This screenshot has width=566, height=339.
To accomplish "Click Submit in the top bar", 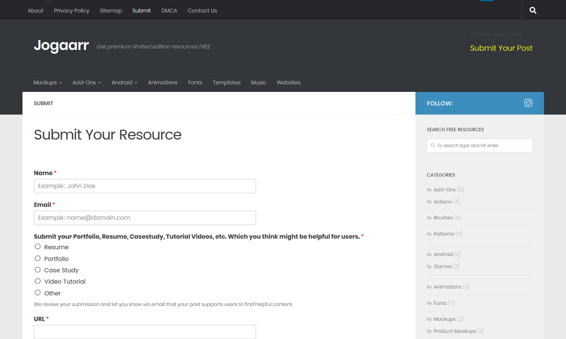I will point(141,11).
